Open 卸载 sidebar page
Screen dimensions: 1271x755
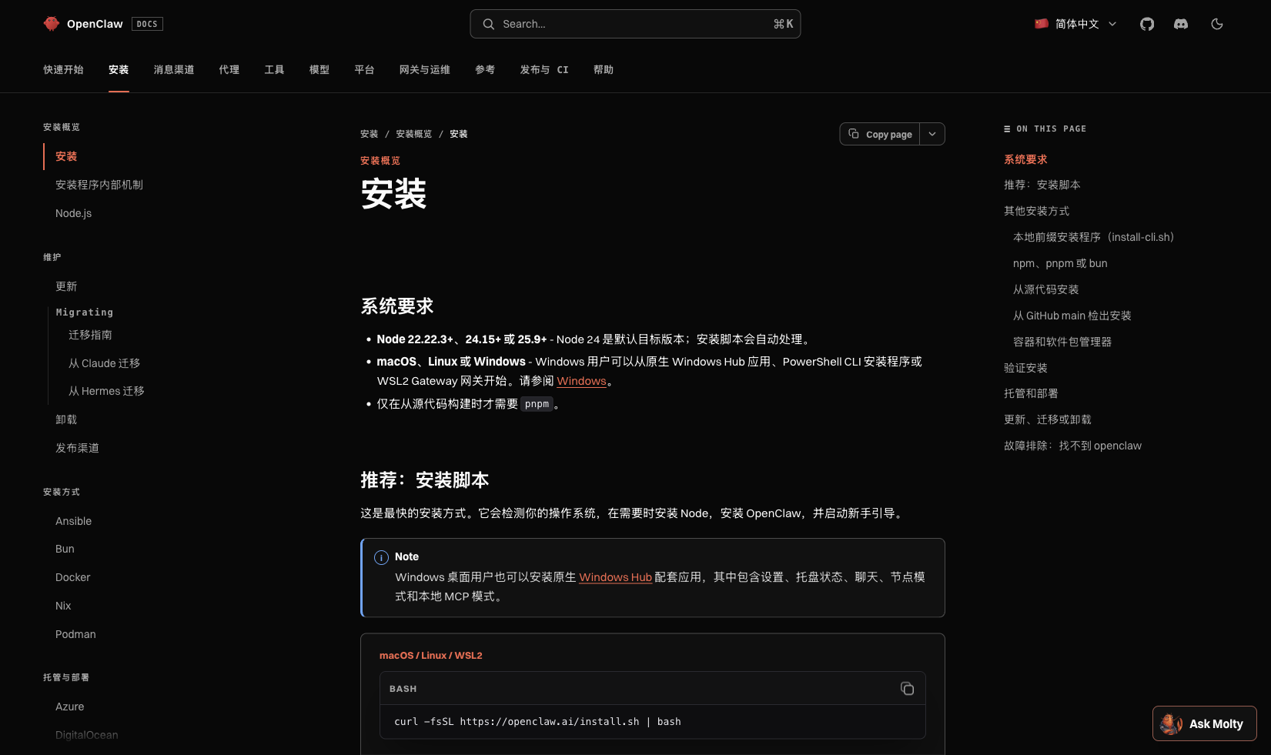(x=66, y=419)
